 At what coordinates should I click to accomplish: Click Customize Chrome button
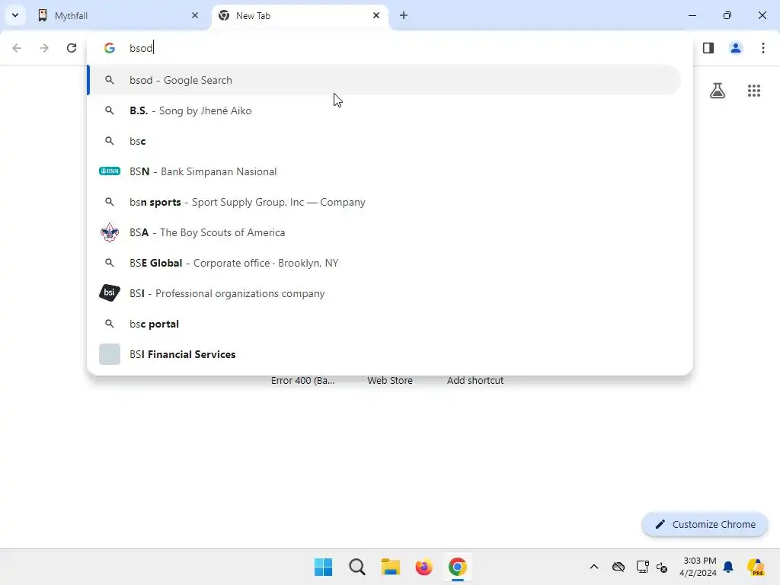click(705, 524)
